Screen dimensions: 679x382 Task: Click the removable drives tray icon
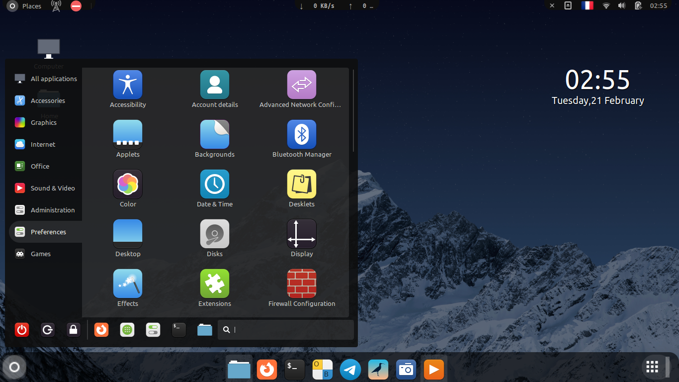coord(568,6)
